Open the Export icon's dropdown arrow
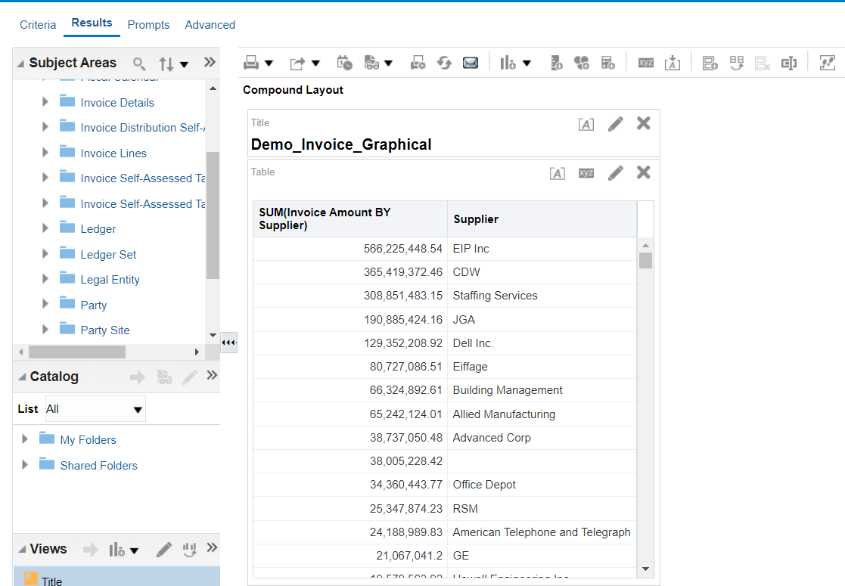845x586 pixels. [x=315, y=64]
